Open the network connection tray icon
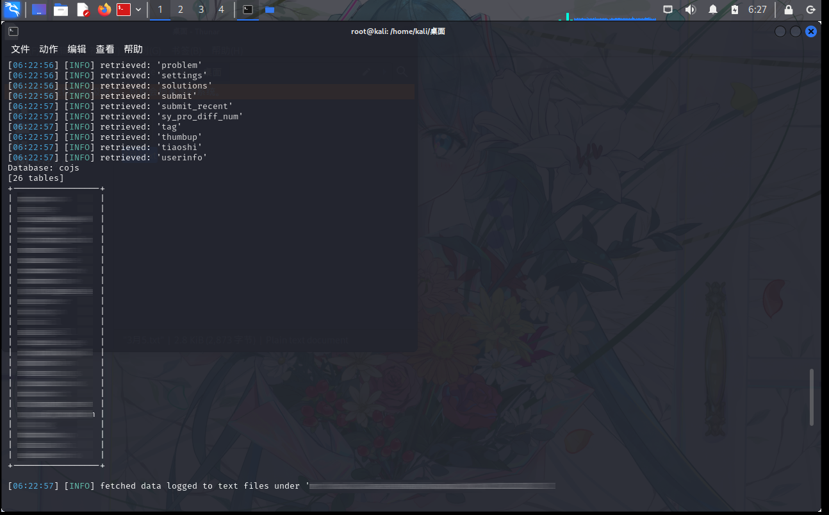 point(668,10)
